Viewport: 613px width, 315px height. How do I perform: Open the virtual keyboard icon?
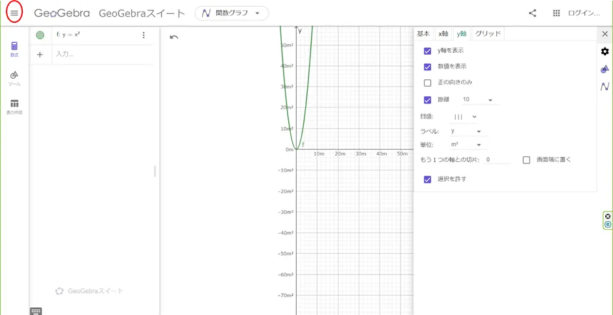point(36,311)
